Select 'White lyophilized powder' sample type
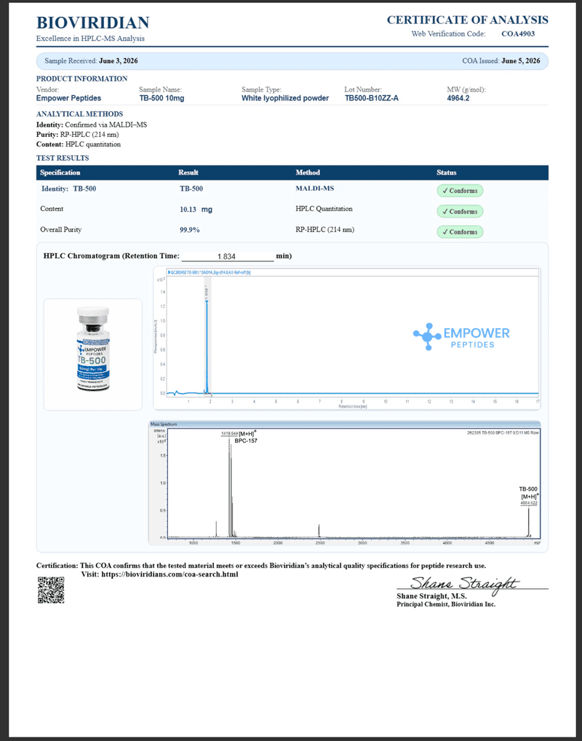 (x=285, y=98)
